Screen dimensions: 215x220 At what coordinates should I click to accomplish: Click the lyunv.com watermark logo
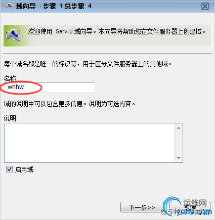click(x=187, y=206)
